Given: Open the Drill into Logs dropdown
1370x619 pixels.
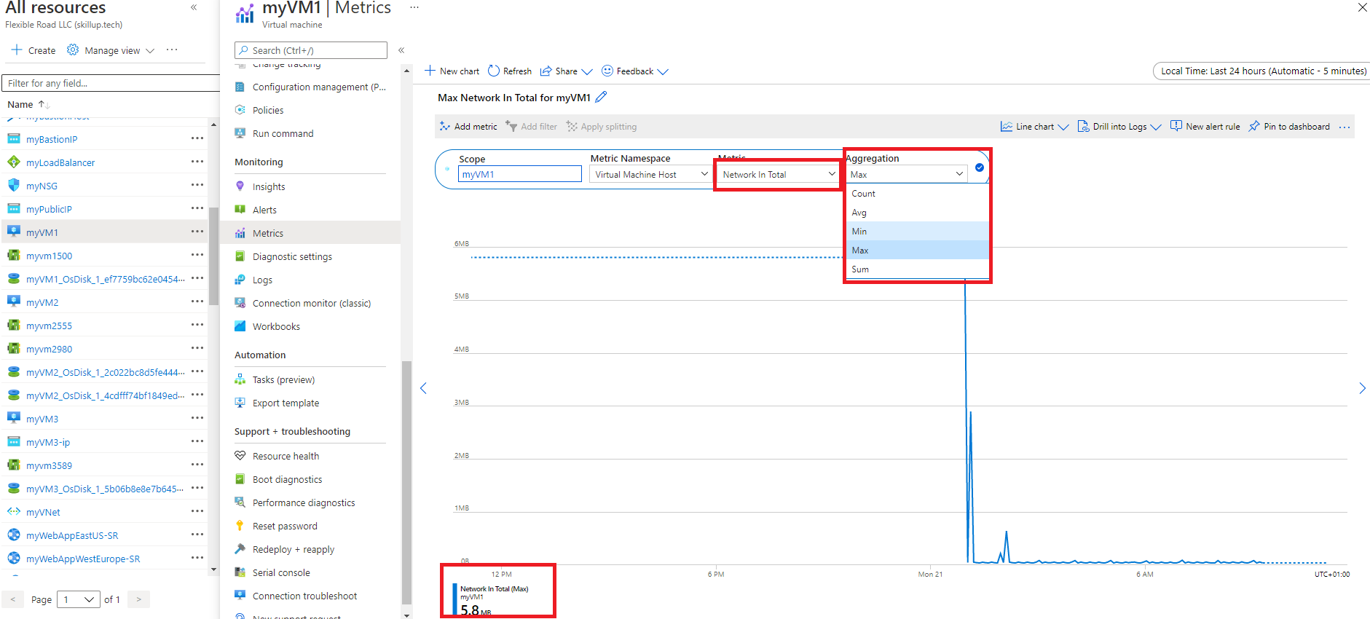Looking at the screenshot, I should (x=1119, y=127).
